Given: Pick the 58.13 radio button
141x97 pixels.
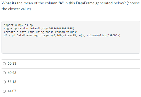Looking at the screenshot, I should (4, 82).
